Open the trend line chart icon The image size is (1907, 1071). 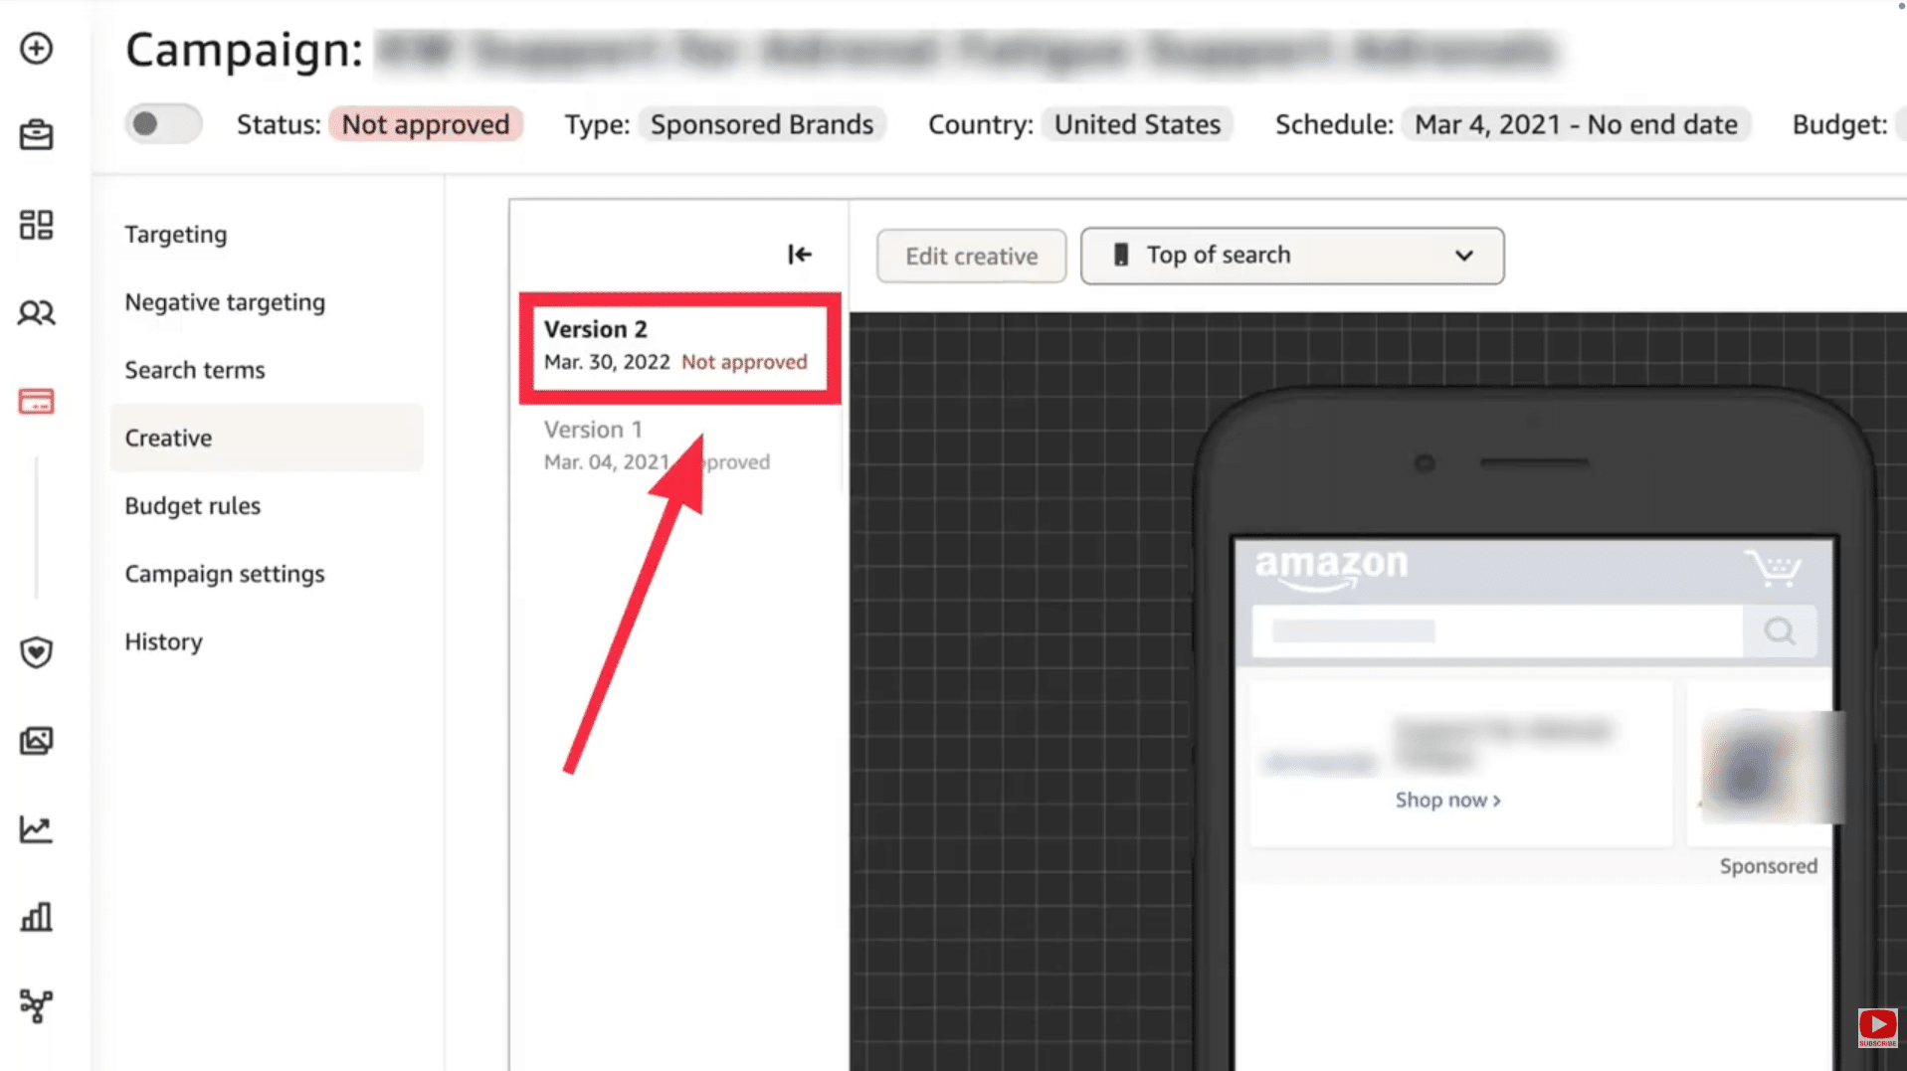coord(36,828)
